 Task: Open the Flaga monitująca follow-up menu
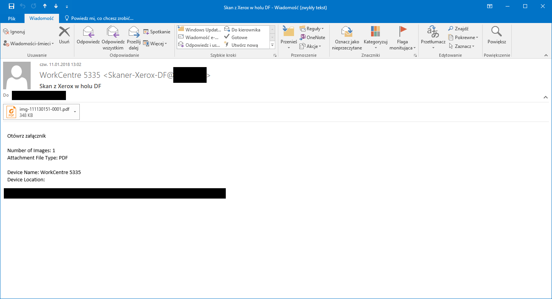click(x=403, y=38)
